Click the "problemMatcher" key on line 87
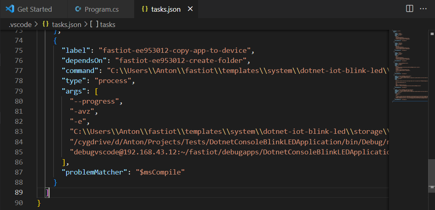This screenshot has width=435, height=210. tap(94, 172)
